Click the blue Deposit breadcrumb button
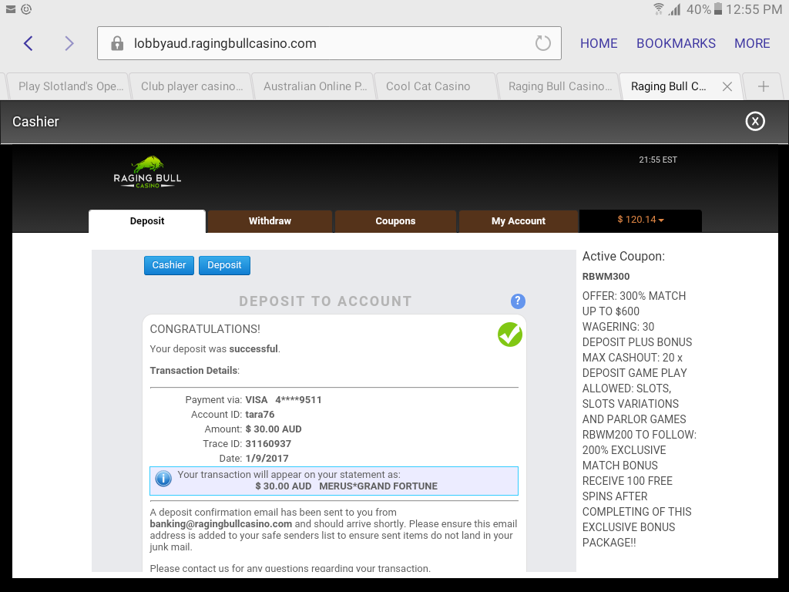This screenshot has width=789, height=592. tap(224, 265)
